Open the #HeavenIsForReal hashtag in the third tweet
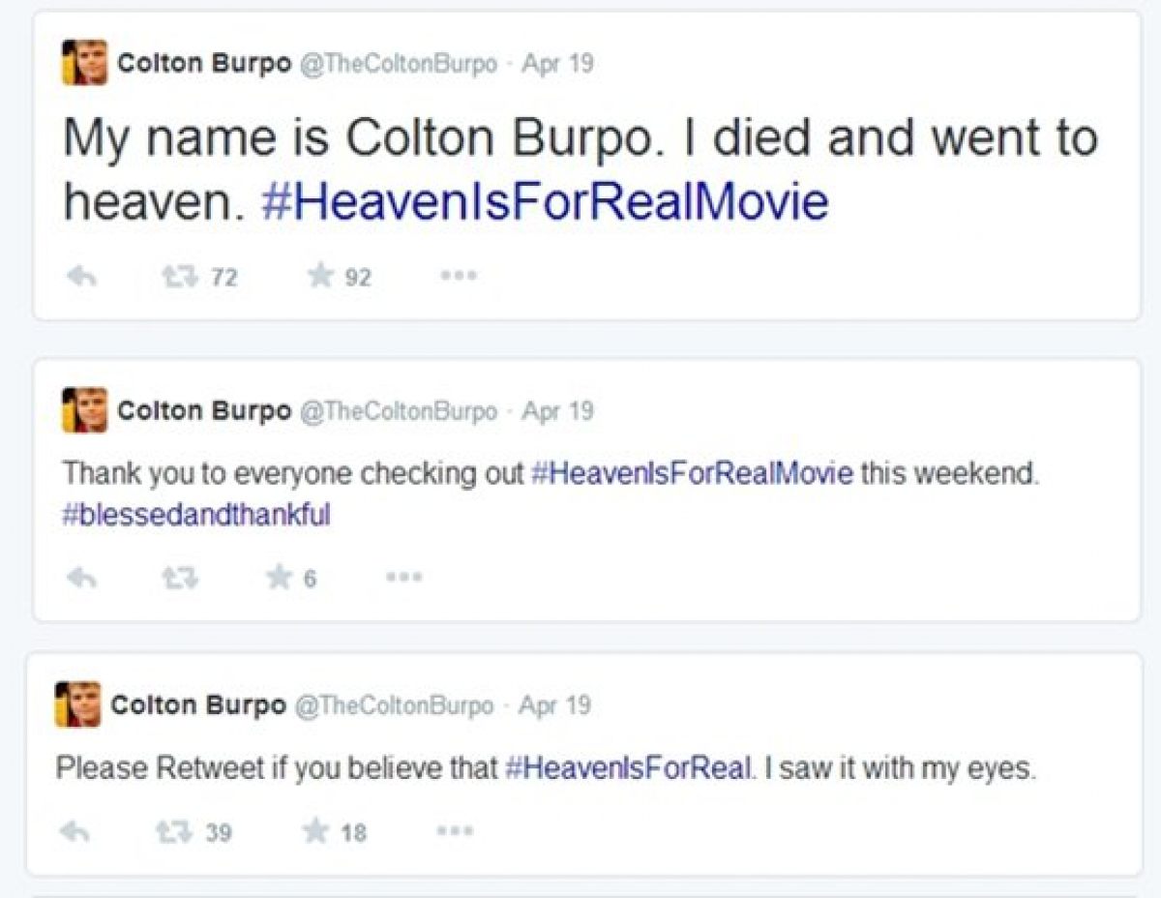The height and width of the screenshot is (898, 1161). pyautogui.click(x=628, y=769)
